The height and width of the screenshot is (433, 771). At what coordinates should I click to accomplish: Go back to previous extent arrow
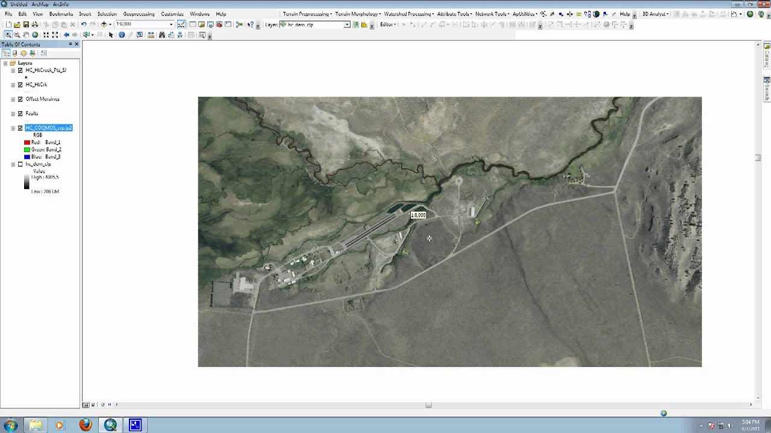(66, 35)
